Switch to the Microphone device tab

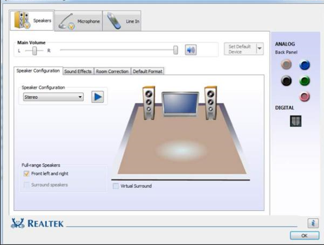pyautogui.click(x=79, y=21)
